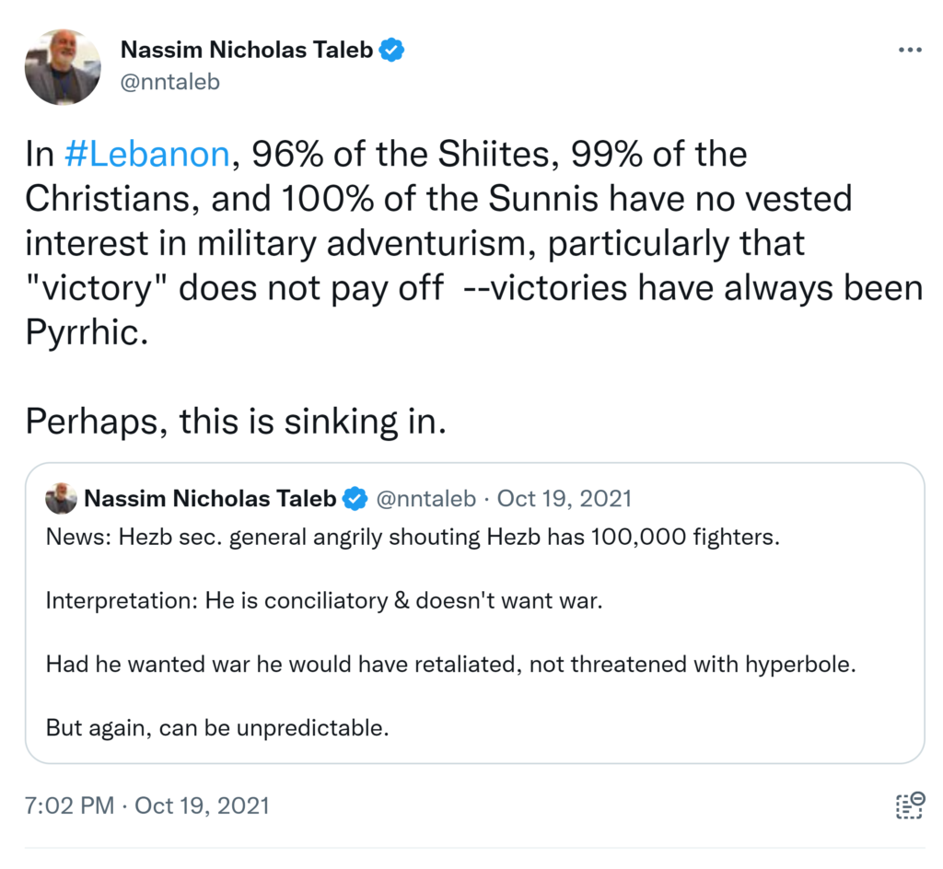Click the main tweet paragraph about military adventurism
This screenshot has height=869, width=943.
[414, 243]
